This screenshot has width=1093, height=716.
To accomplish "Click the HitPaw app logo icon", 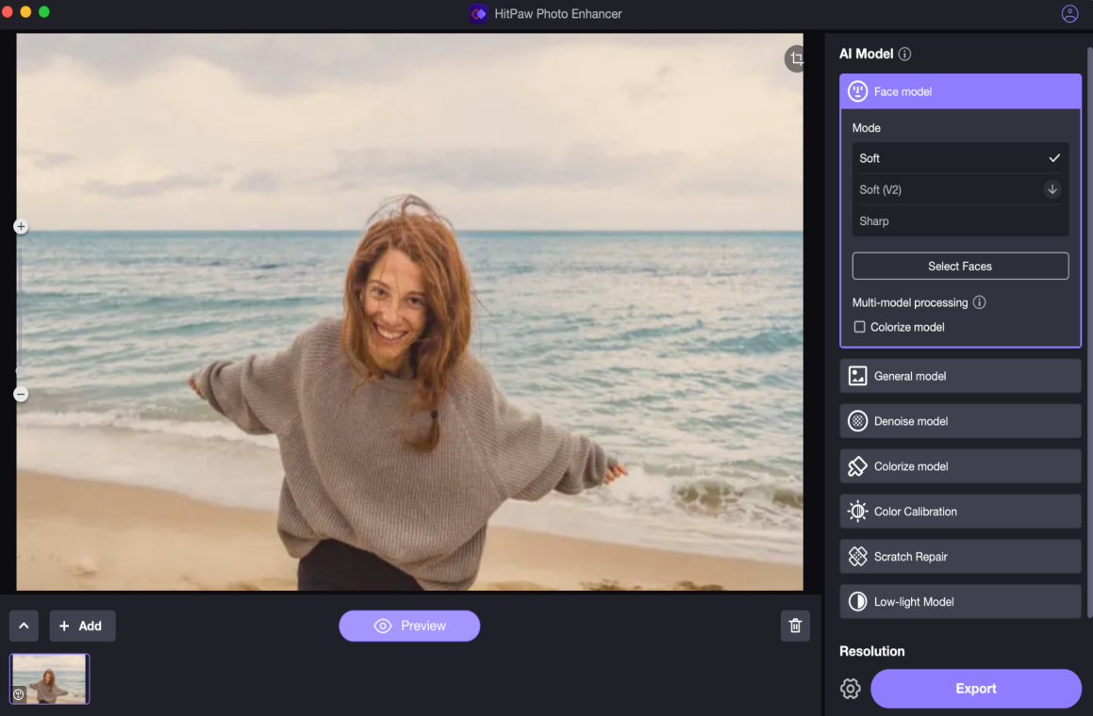I will tap(478, 13).
